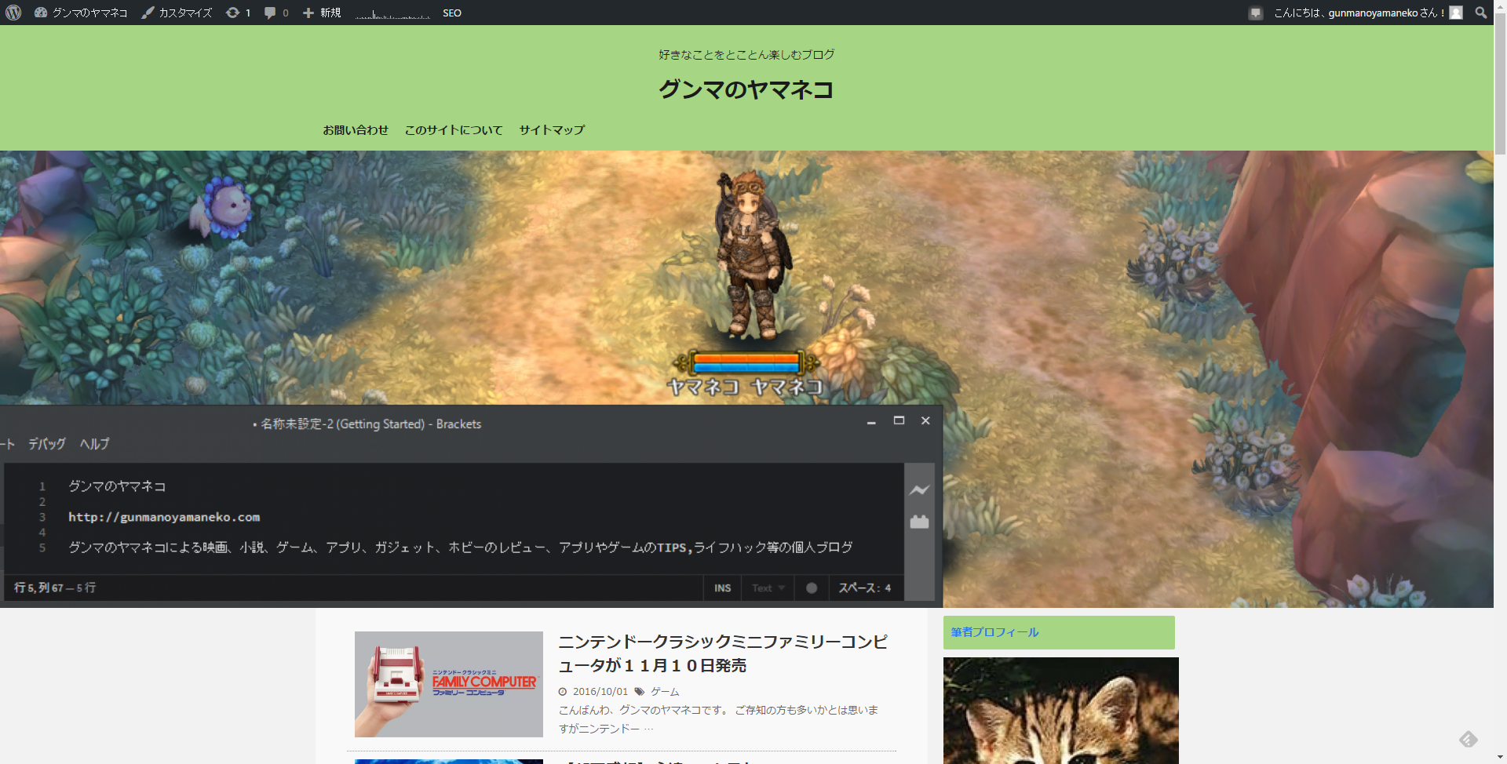This screenshot has width=1507, height=764.
Task: Open the WordPress logo menu
Action: 13,13
